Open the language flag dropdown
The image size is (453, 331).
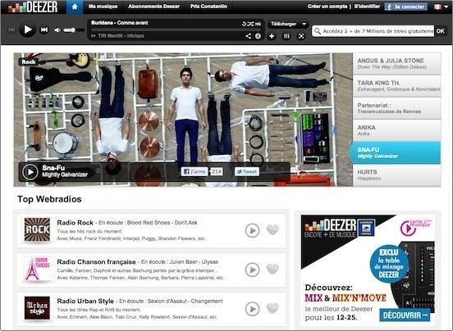click(x=441, y=7)
